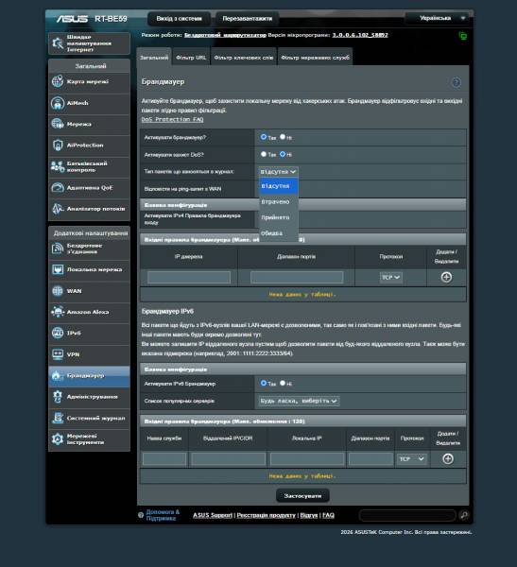Screen dimensions: 517x567
Task: Click the Застосувати apply button
Action: click(302, 496)
